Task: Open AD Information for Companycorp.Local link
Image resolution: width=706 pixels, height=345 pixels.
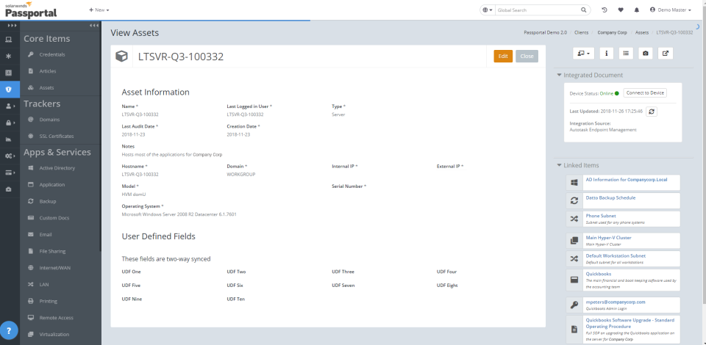Action: [627, 179]
